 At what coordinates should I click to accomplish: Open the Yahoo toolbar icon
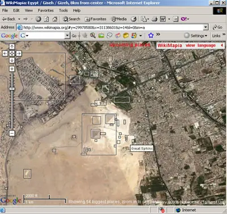click(x=184, y=19)
